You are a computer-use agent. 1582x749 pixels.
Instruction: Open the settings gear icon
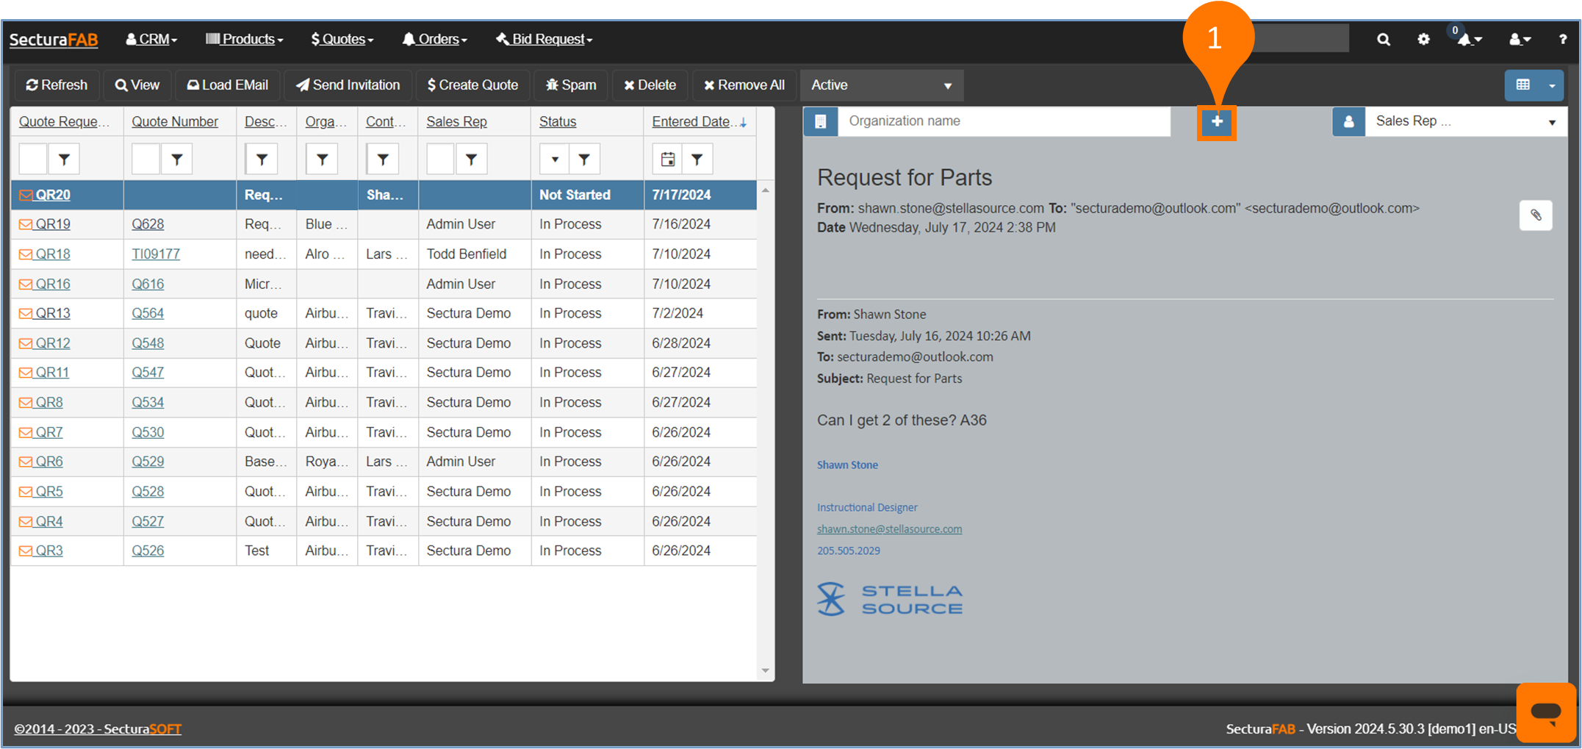[x=1423, y=40]
